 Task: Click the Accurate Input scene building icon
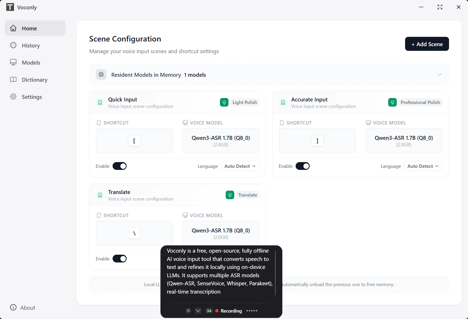pos(283,102)
